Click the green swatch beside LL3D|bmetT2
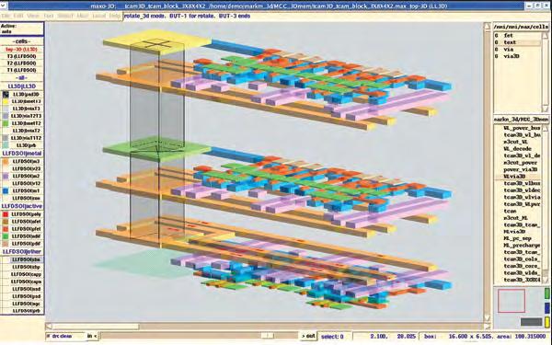The image size is (552, 345). pyautogui.click(x=6, y=123)
